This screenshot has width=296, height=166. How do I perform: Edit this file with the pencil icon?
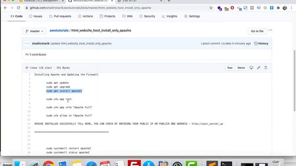click(x=259, y=68)
